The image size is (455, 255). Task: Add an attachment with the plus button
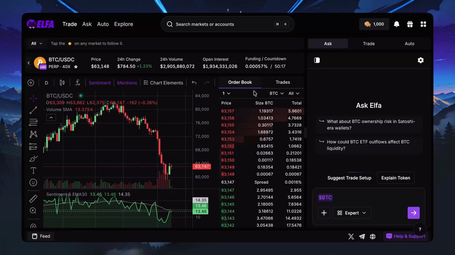pyautogui.click(x=324, y=213)
